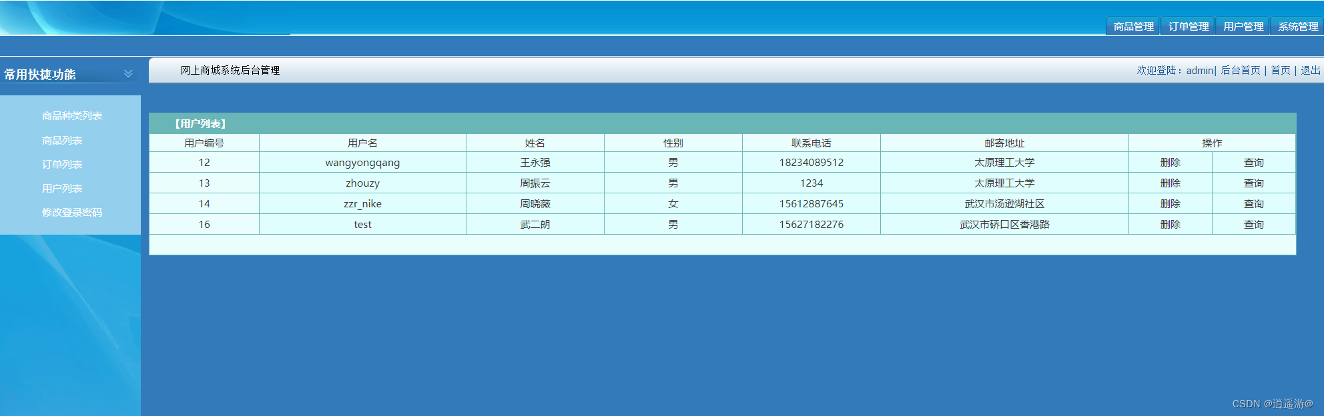Click address 武汉市硚口区香港路
1324x416 pixels.
[x=1004, y=225]
